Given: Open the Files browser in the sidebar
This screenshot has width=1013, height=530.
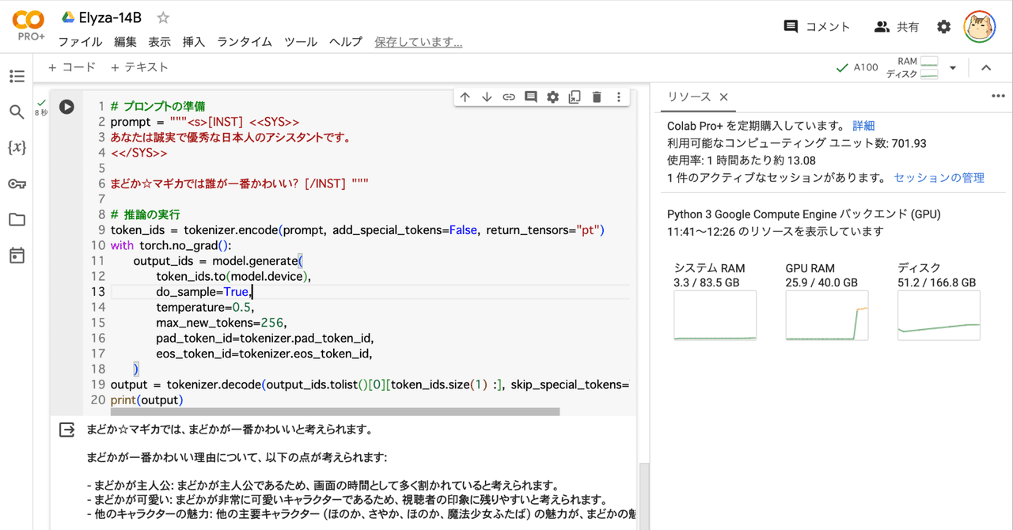Looking at the screenshot, I should 17,220.
